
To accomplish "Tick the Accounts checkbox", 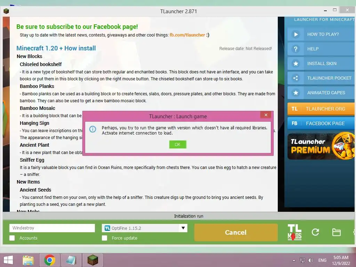I will pyautogui.click(x=12, y=238).
